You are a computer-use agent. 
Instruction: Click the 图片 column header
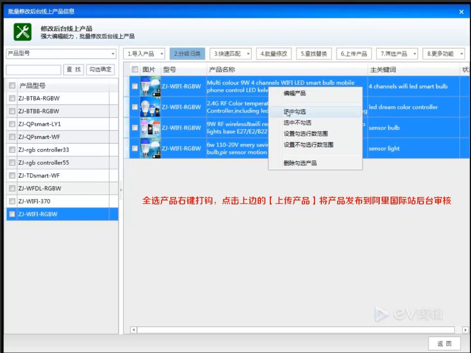[x=150, y=70]
